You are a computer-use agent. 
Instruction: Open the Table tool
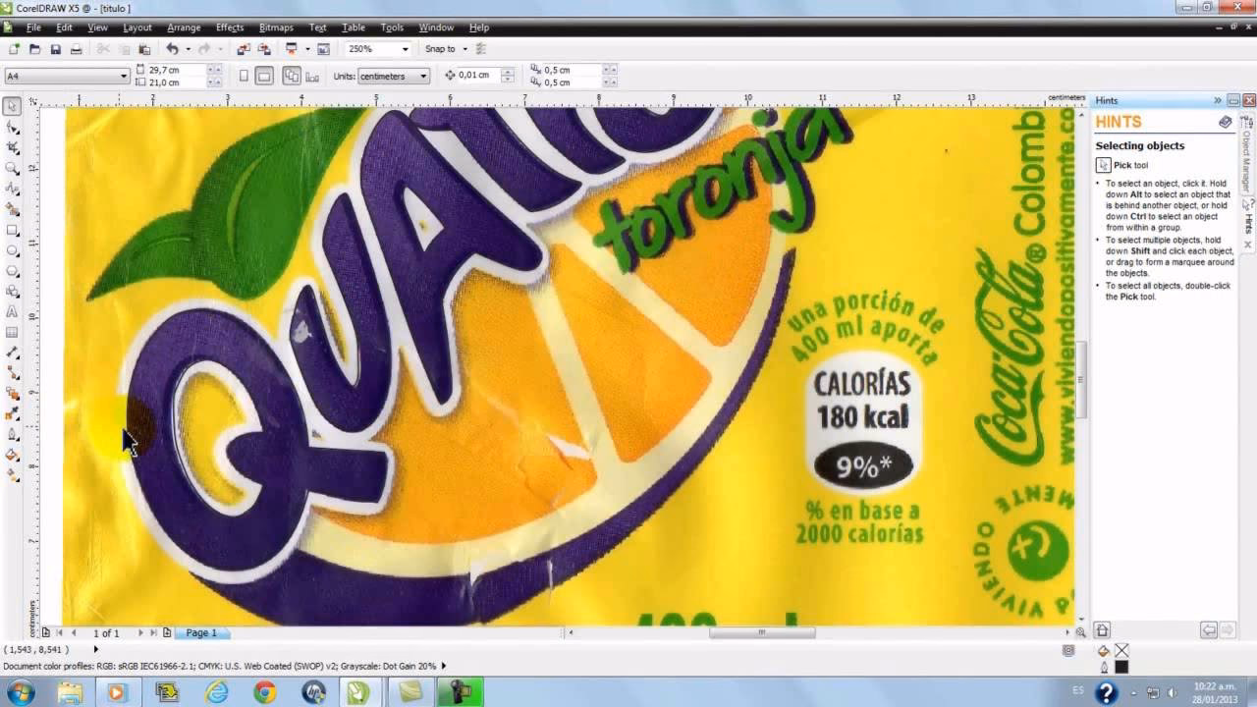click(x=13, y=334)
